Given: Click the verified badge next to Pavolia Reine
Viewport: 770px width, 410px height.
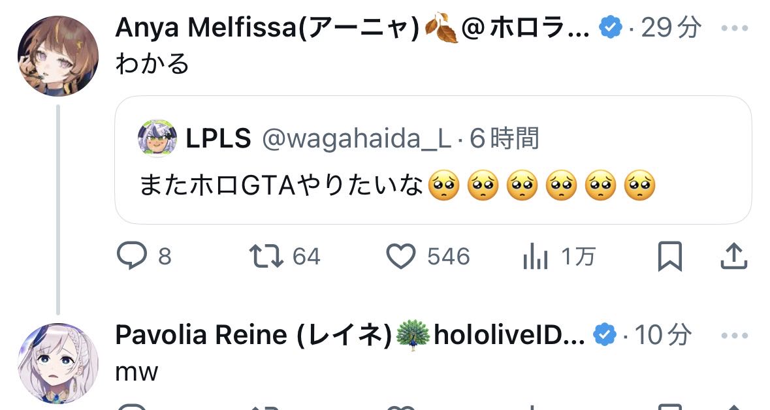Looking at the screenshot, I should click(x=605, y=336).
